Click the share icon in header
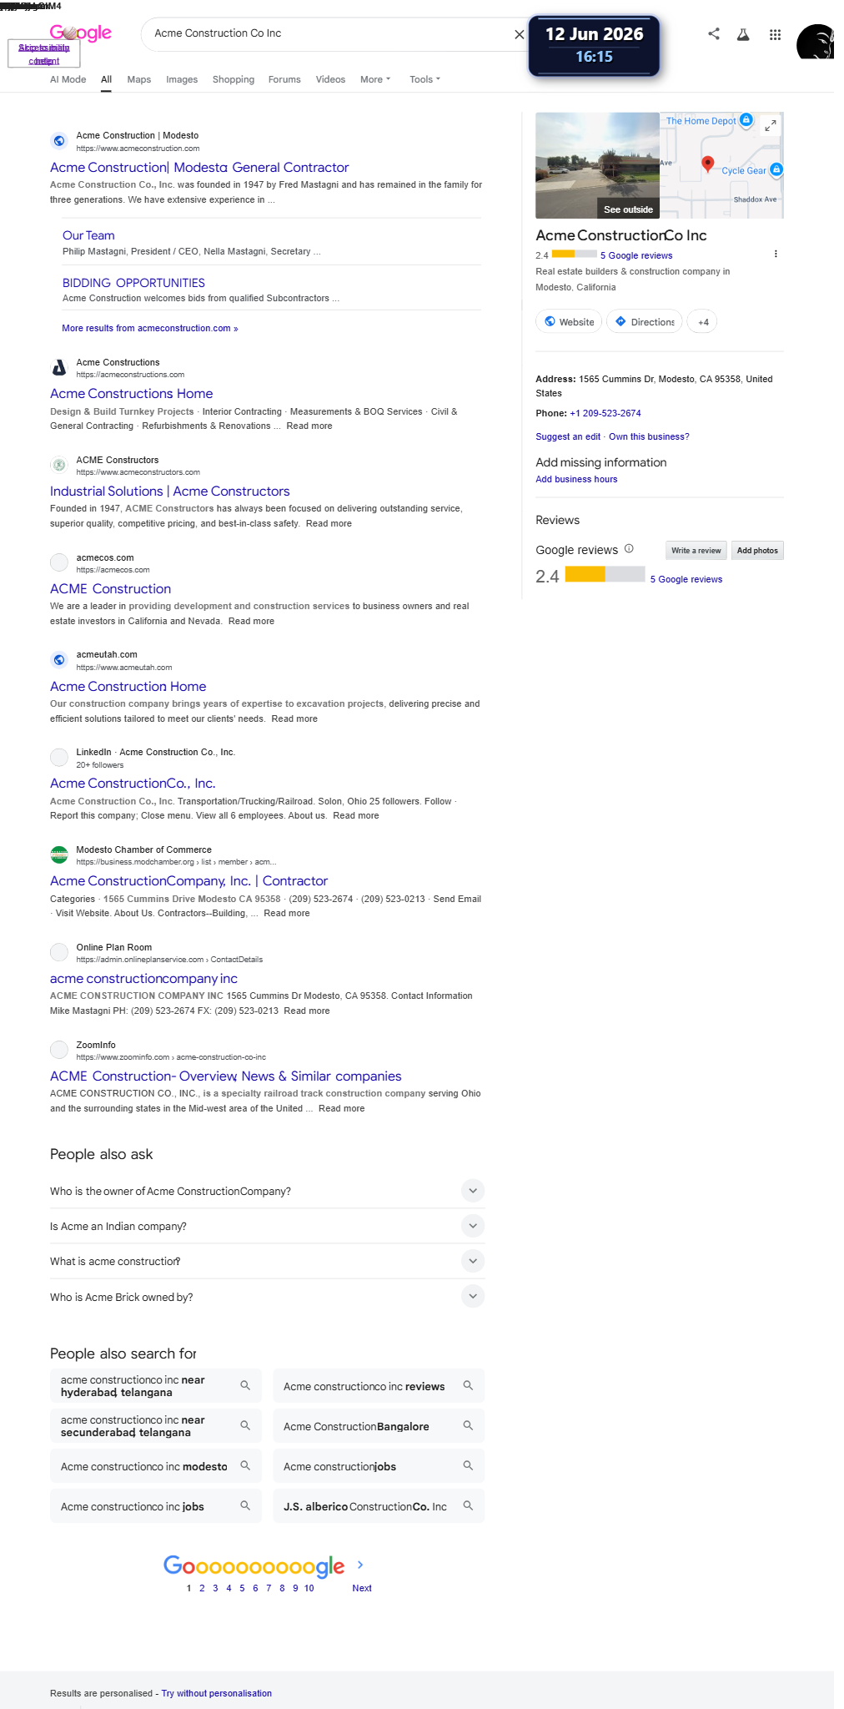Screen dimensions: 844x1709 click(714, 34)
